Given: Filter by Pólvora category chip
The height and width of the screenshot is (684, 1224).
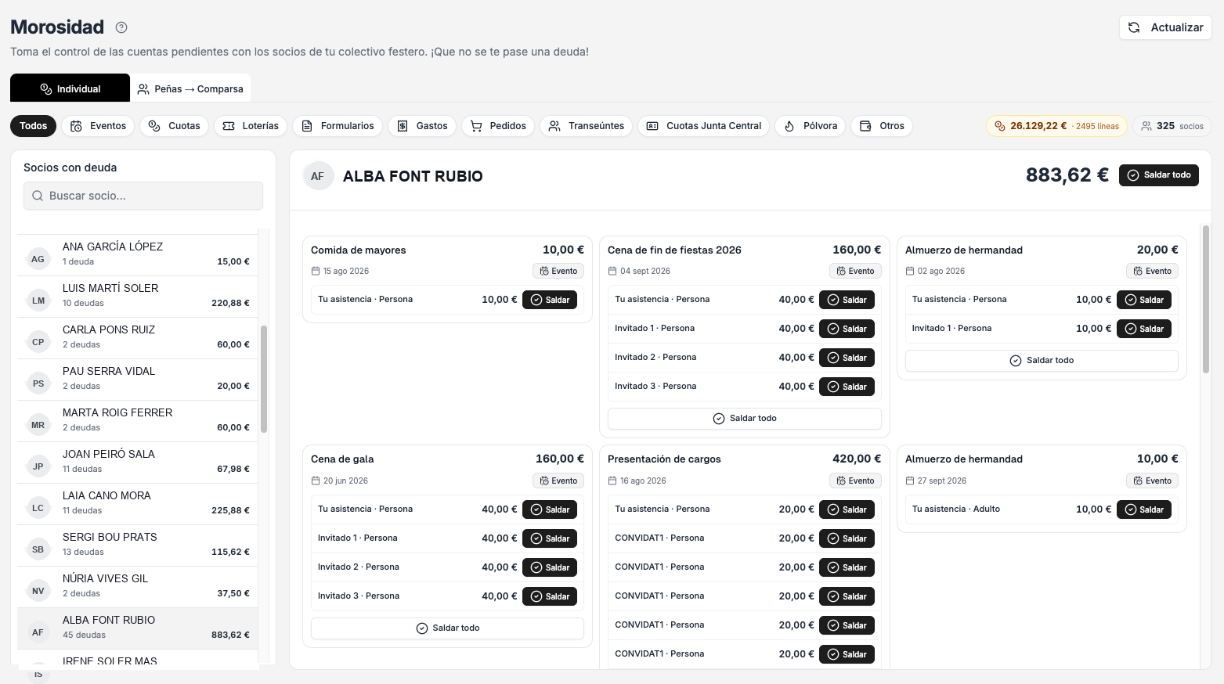Looking at the screenshot, I should 811,126.
